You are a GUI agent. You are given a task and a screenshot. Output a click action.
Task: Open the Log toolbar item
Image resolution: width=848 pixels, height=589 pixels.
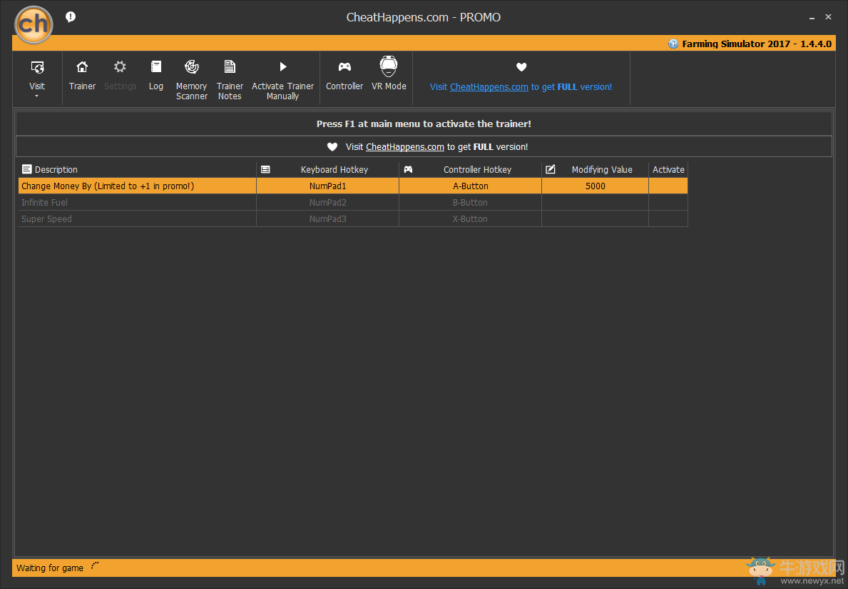(x=155, y=75)
